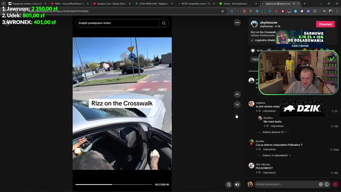The height and width of the screenshot is (192, 341).
Task: Click the Obserwuj follow button
Action: pos(325,24)
